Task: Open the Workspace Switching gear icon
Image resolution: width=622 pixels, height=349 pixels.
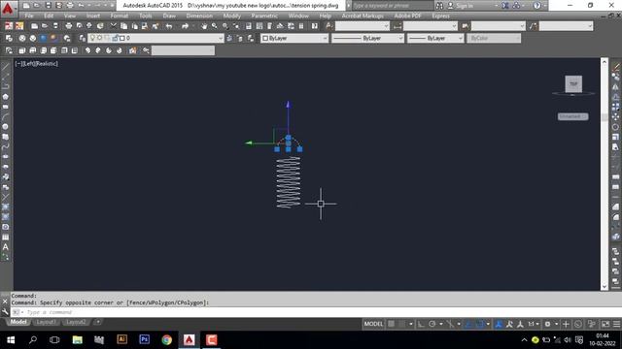Action: pos(547,324)
